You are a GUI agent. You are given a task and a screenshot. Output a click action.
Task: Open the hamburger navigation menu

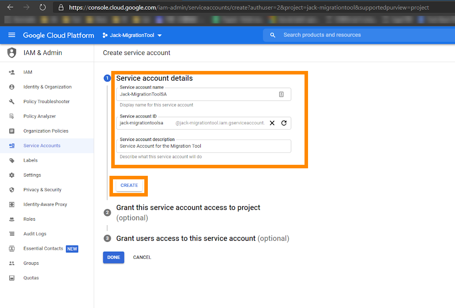[11, 35]
